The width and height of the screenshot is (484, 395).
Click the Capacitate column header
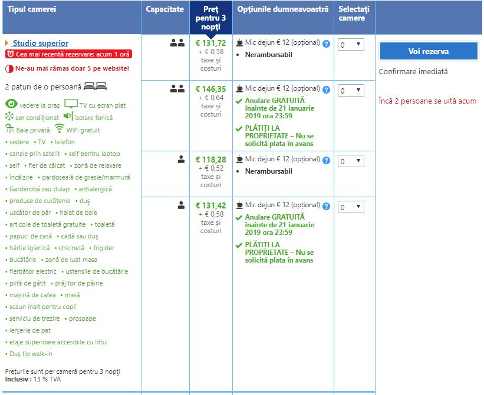165,10
